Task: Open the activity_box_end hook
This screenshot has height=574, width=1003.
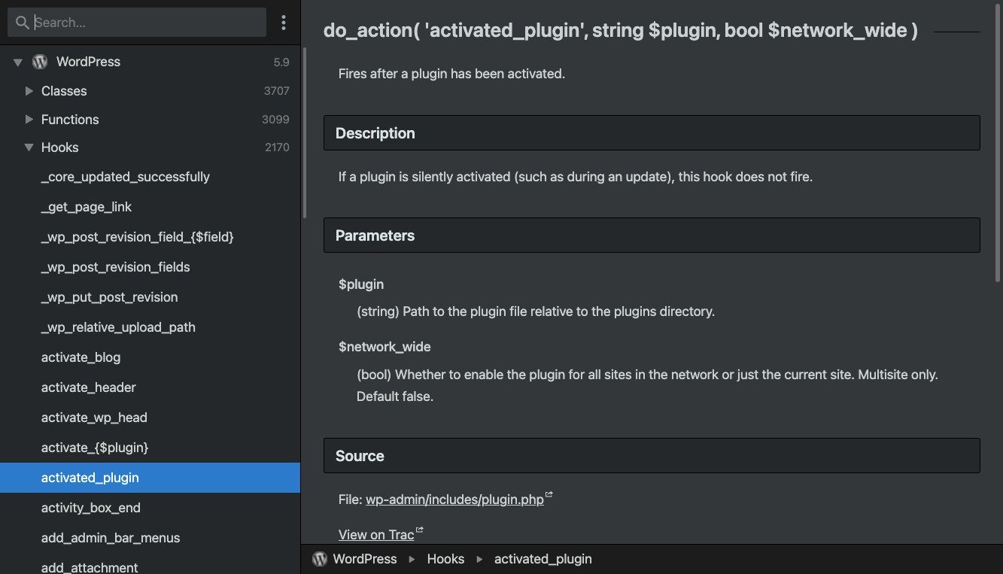Action: pos(150,508)
